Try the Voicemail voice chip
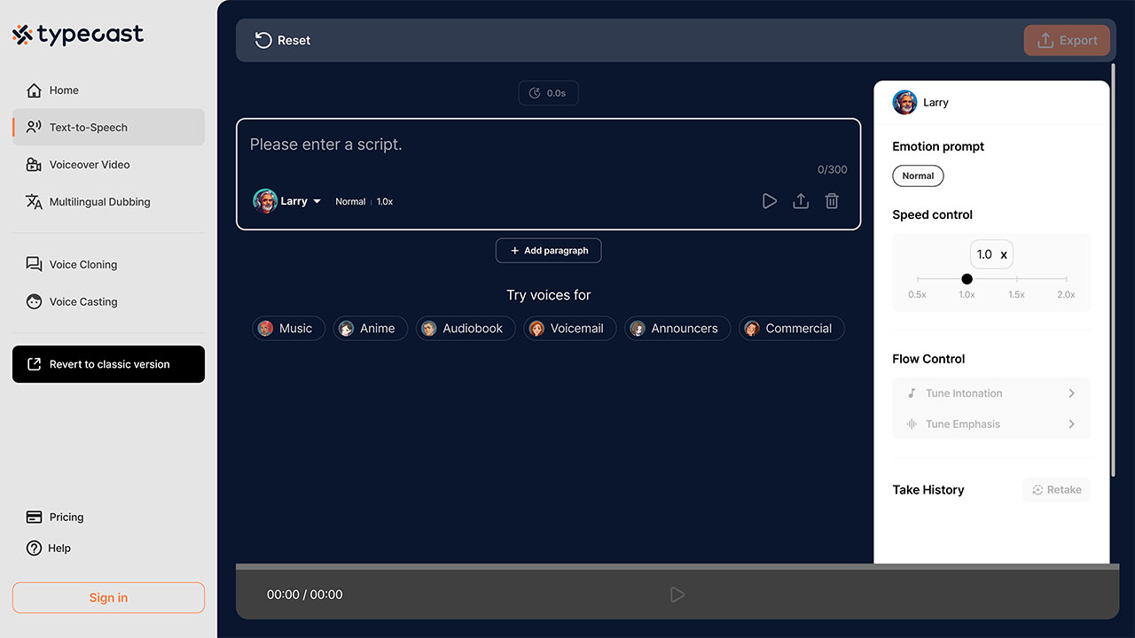Viewport: 1135px width, 638px height. pyautogui.click(x=569, y=329)
